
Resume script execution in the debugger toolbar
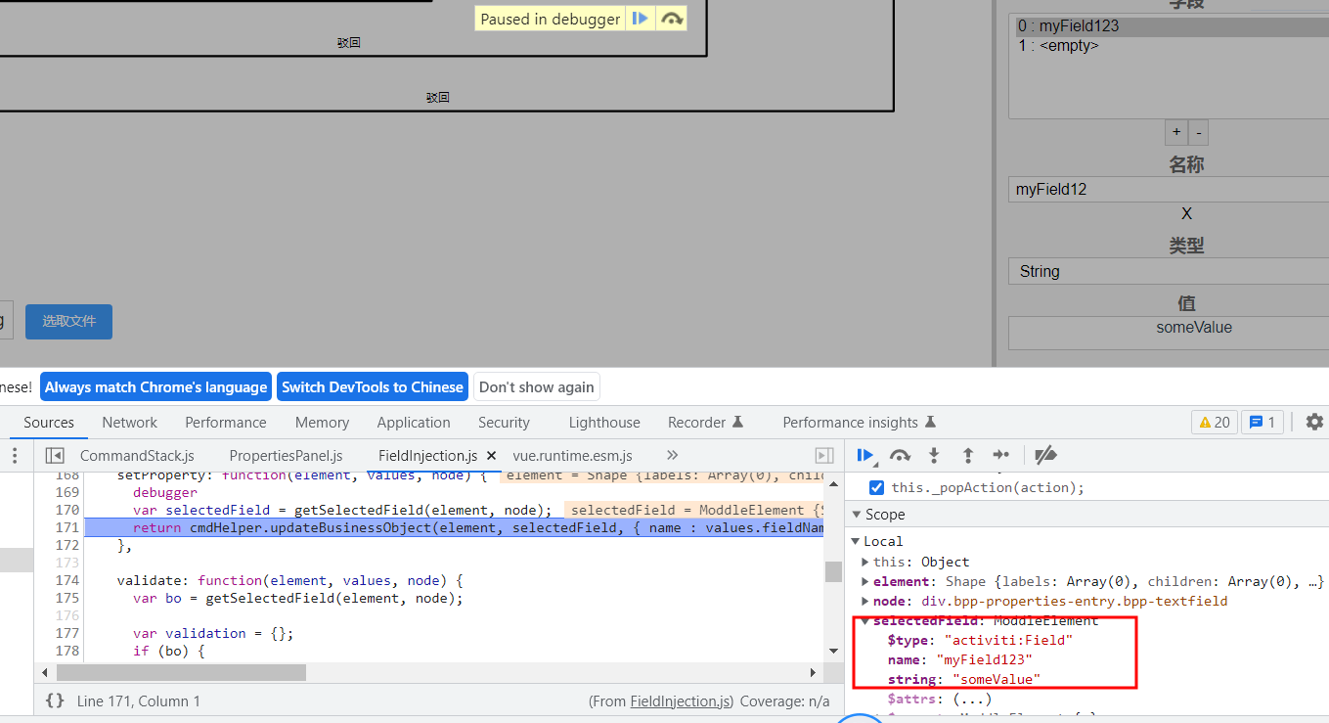pyautogui.click(x=865, y=455)
